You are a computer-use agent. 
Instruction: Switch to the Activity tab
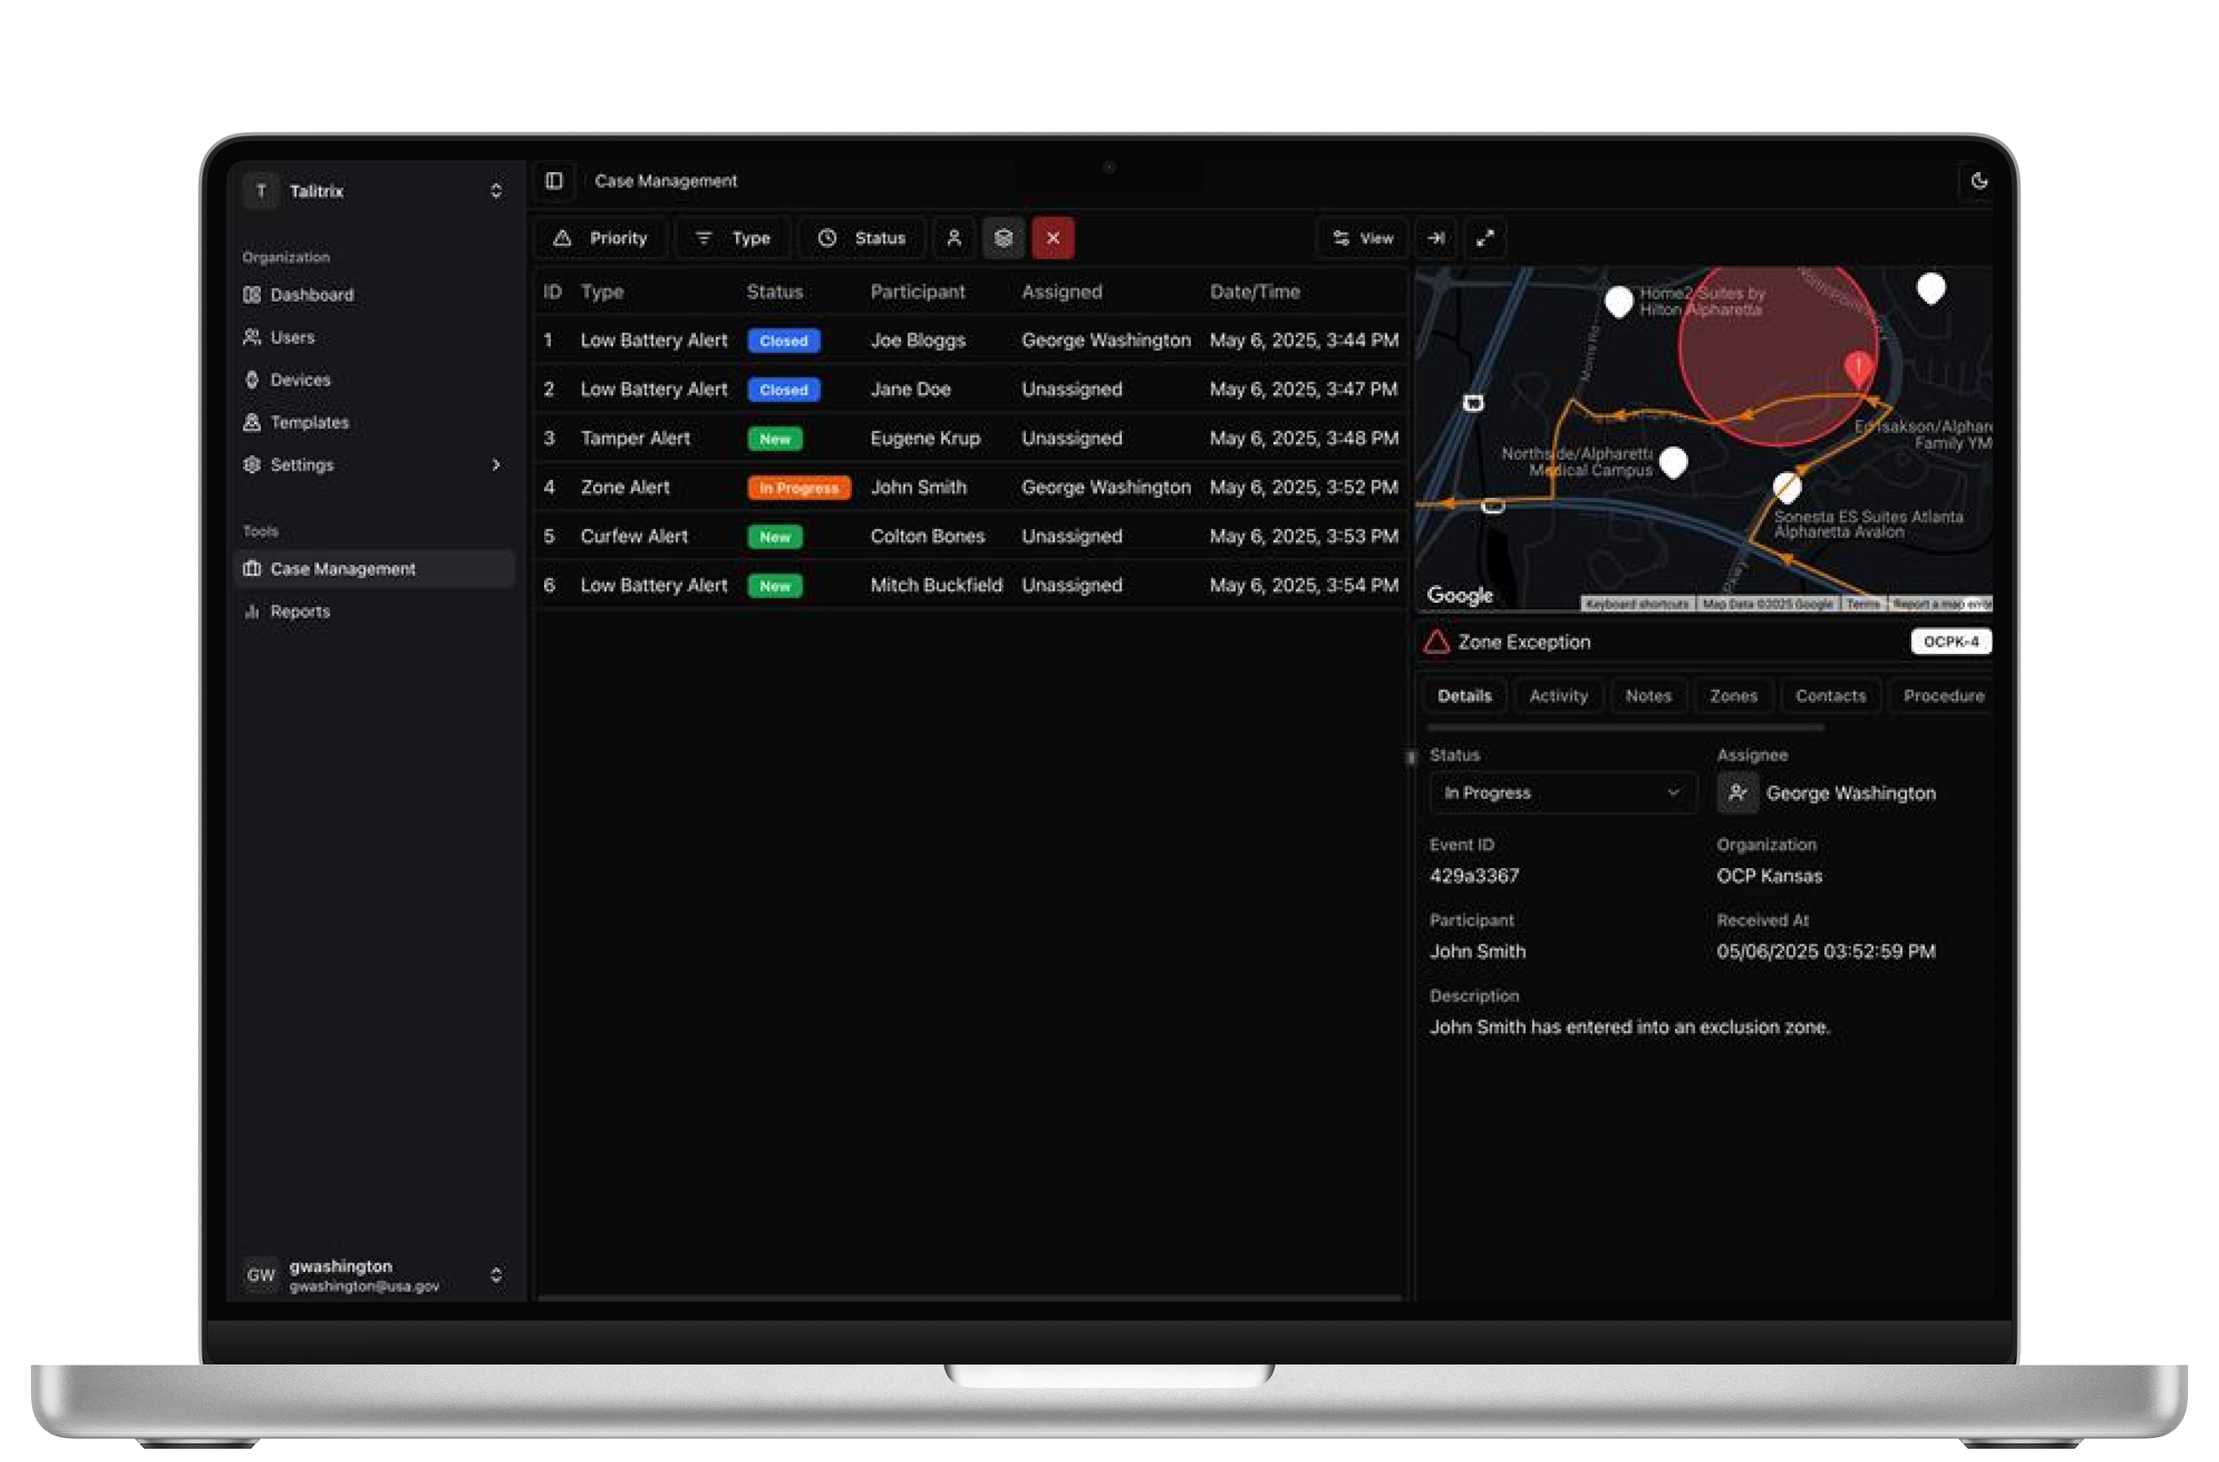(1558, 697)
